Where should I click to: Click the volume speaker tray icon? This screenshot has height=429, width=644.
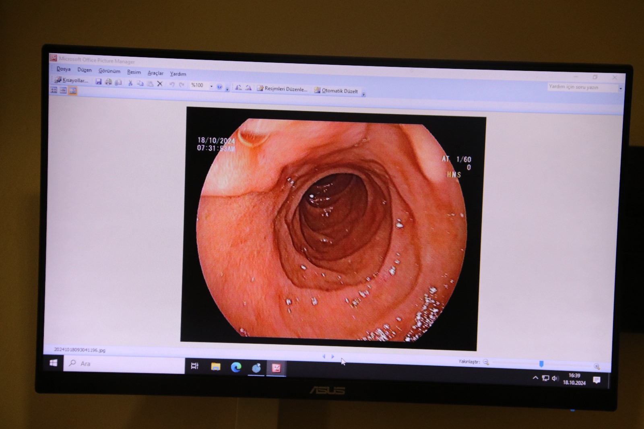[x=555, y=378]
